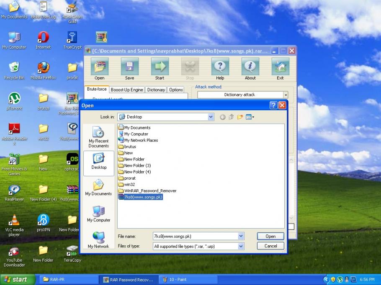
Task: Select New Folder (3) in file list
Action: [135, 165]
